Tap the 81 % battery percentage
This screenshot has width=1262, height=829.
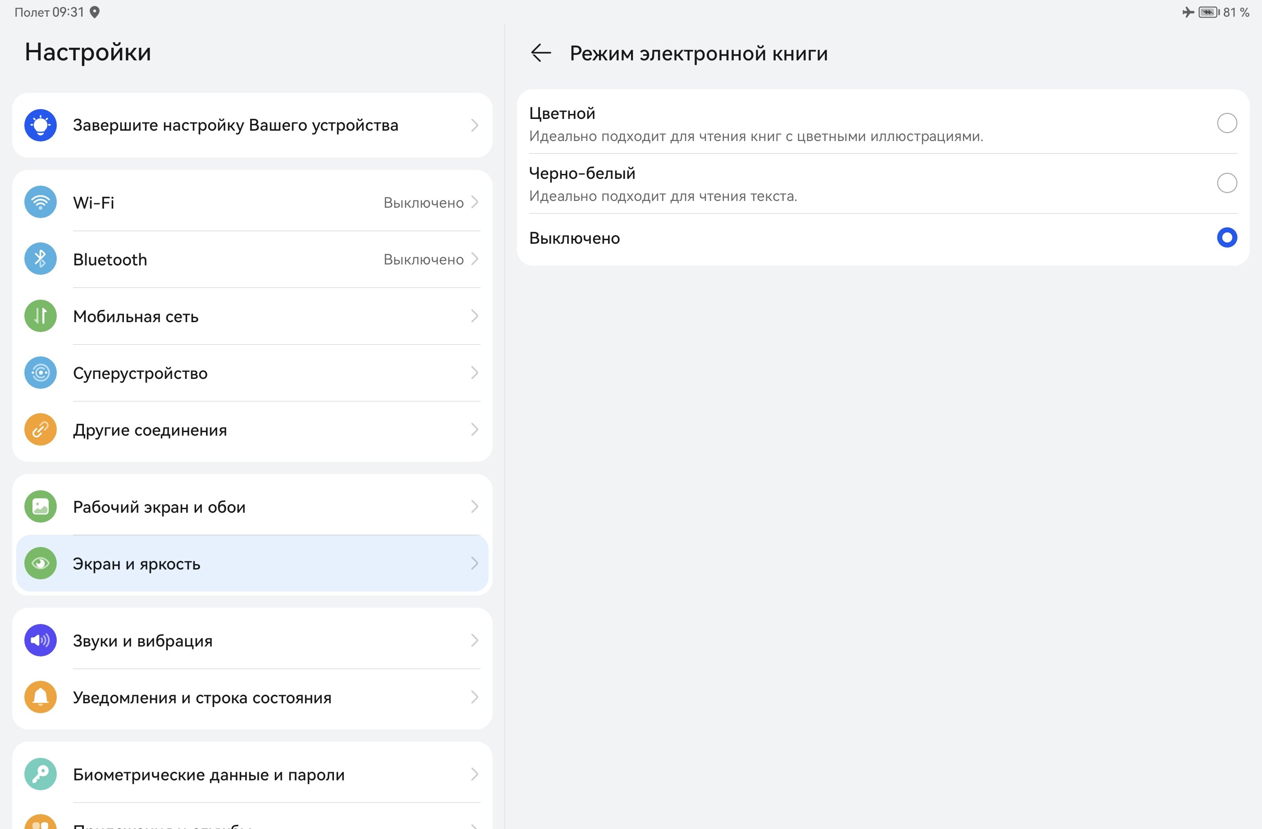(x=1237, y=12)
